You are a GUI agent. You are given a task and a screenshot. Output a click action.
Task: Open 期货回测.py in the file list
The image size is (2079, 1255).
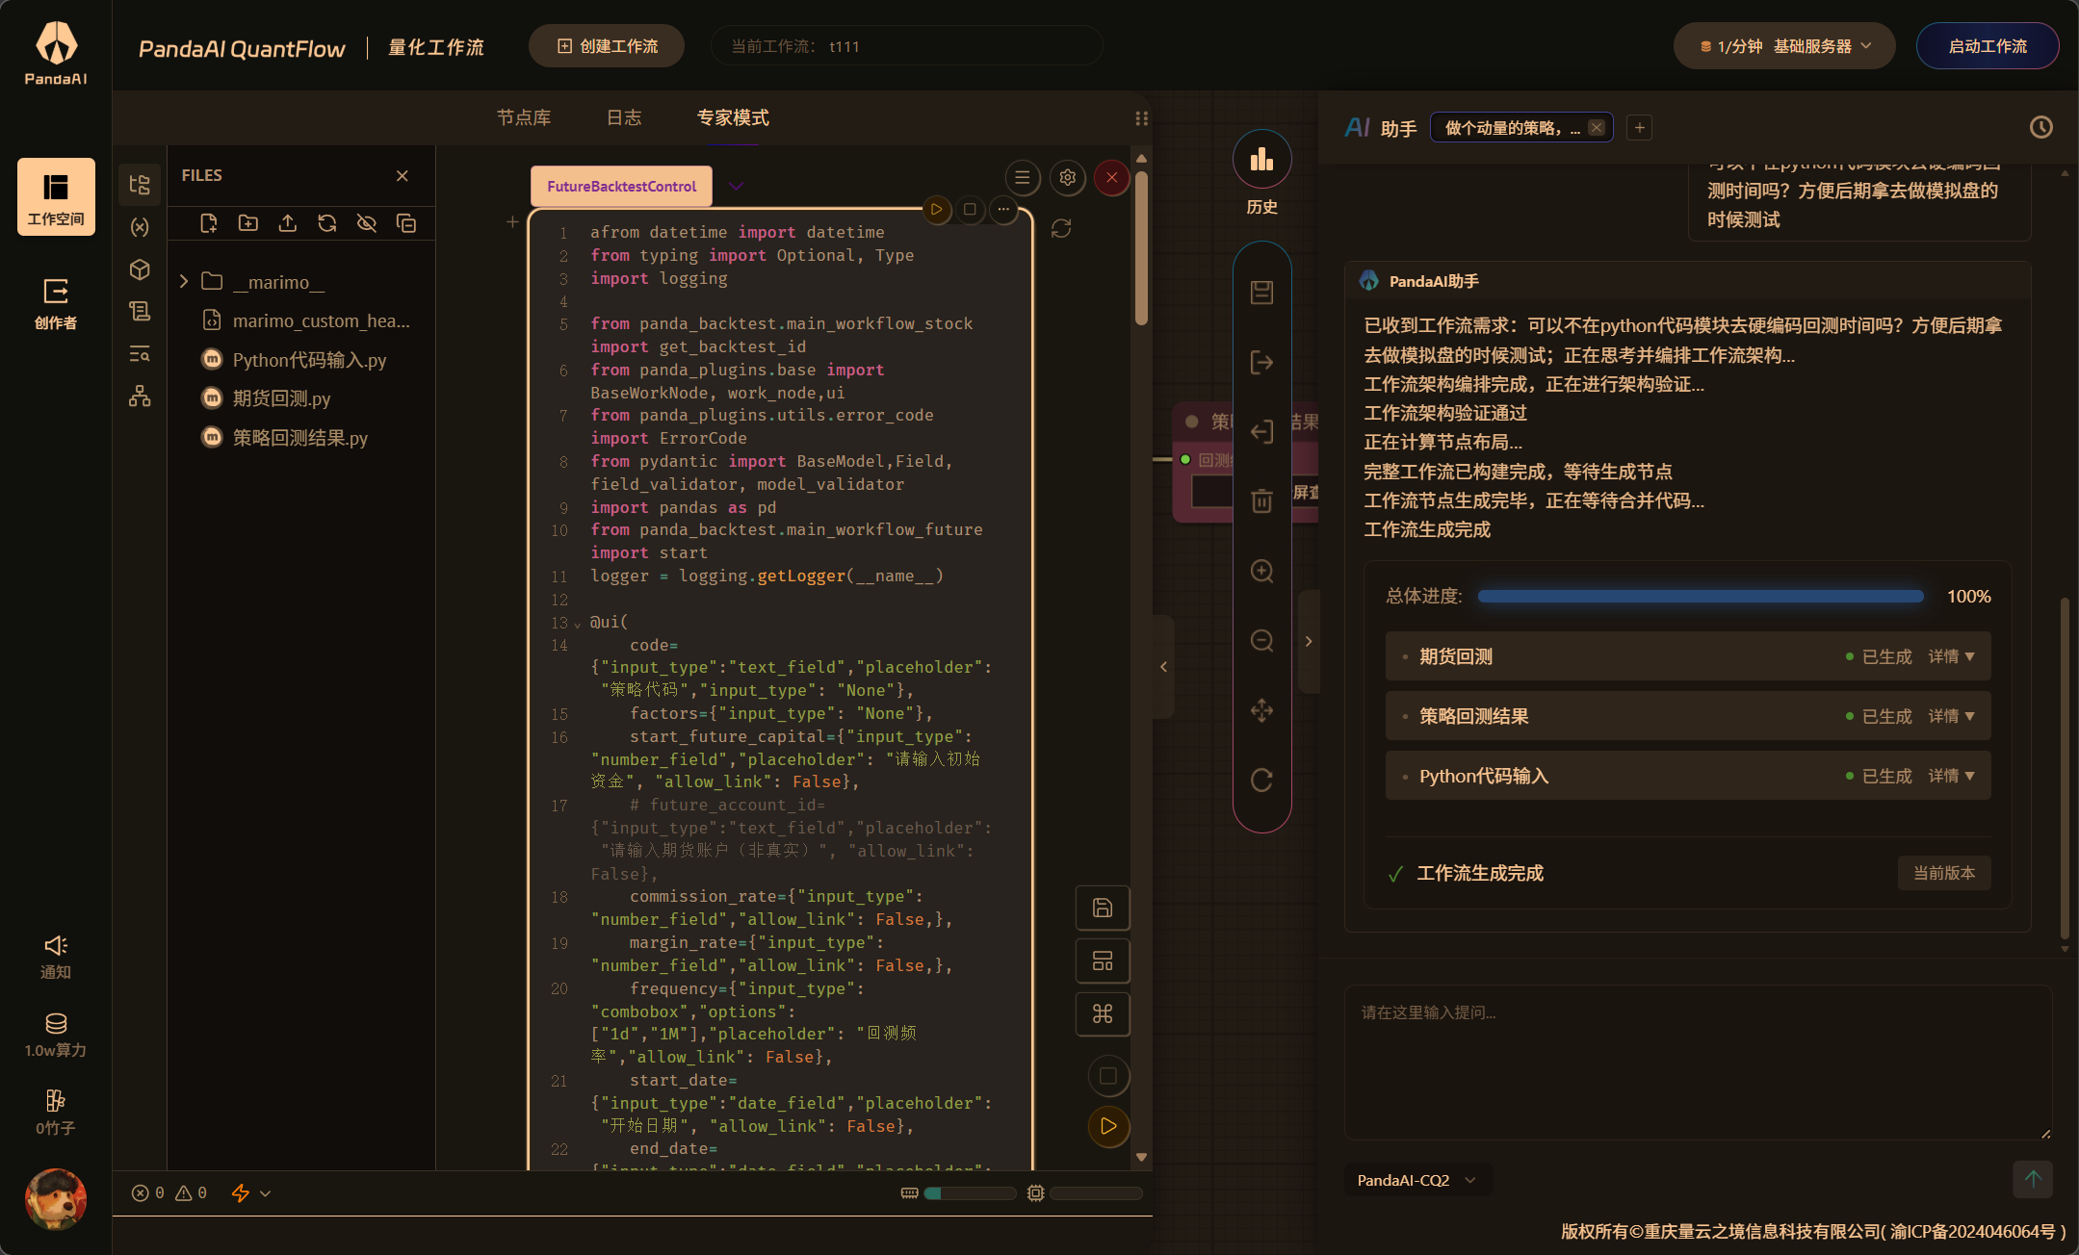(x=281, y=398)
